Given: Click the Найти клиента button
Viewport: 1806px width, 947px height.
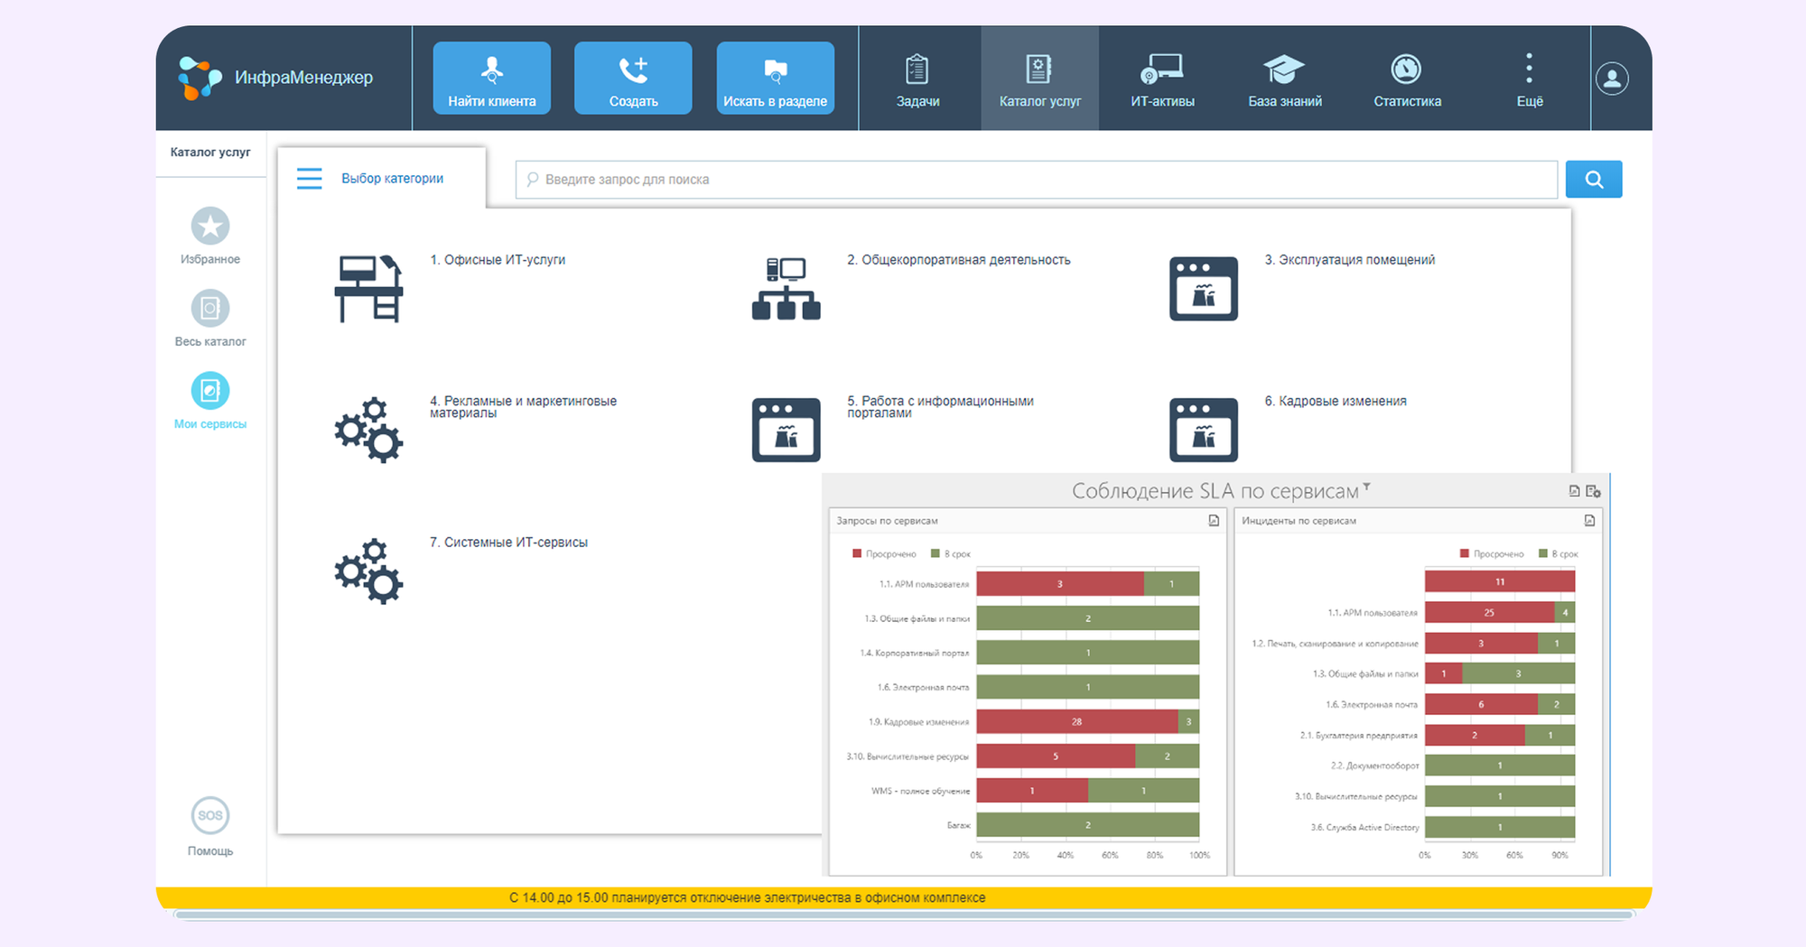Looking at the screenshot, I should click(x=491, y=79).
